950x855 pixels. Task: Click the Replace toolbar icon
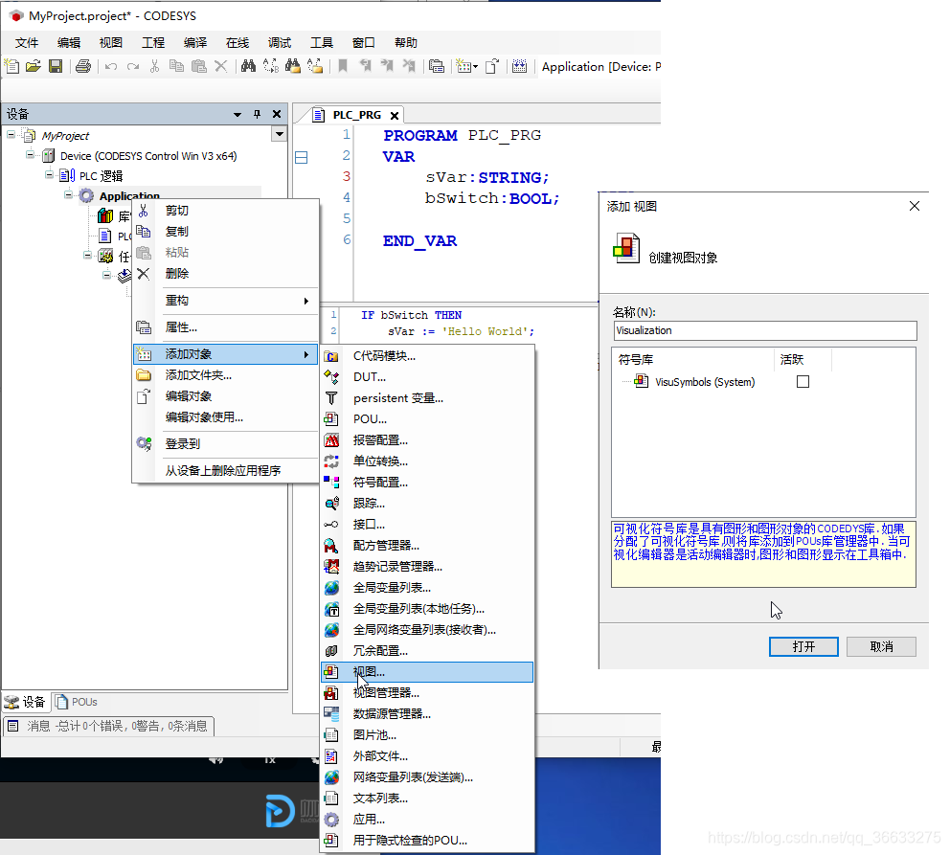tap(271, 66)
